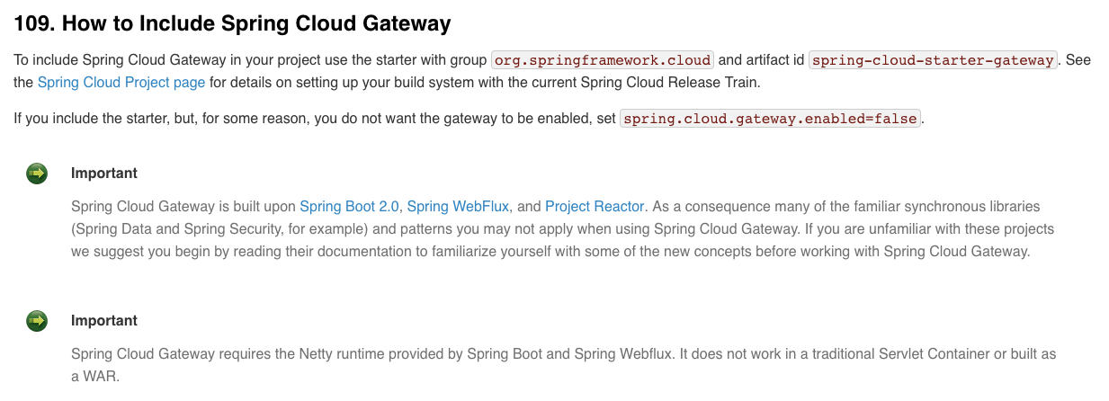Open the Spring WebFlux link
The width and height of the screenshot is (1109, 401).
pyautogui.click(x=458, y=206)
